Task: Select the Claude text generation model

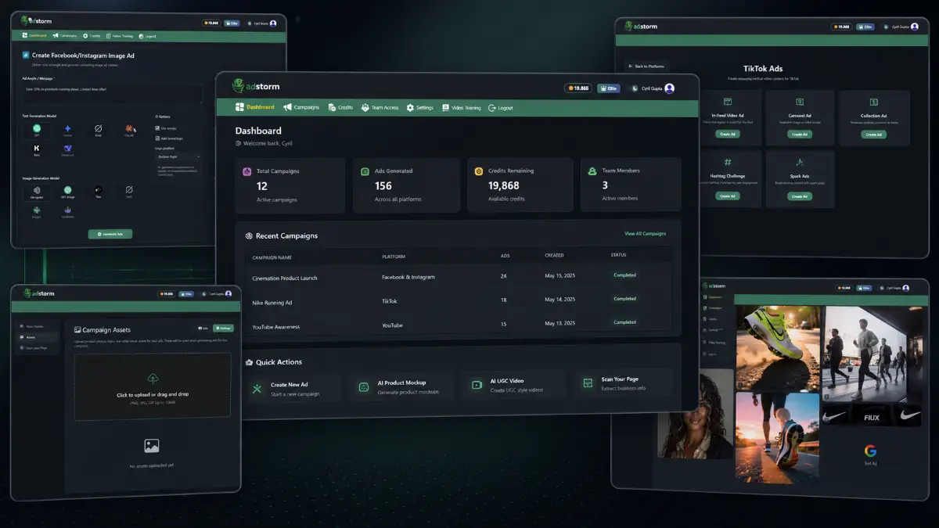Action: click(129, 130)
